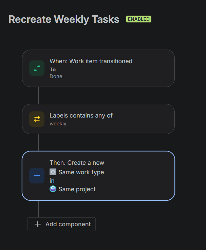Click the gray work type square icon
Screen dimensions: 206x250
click(53, 172)
